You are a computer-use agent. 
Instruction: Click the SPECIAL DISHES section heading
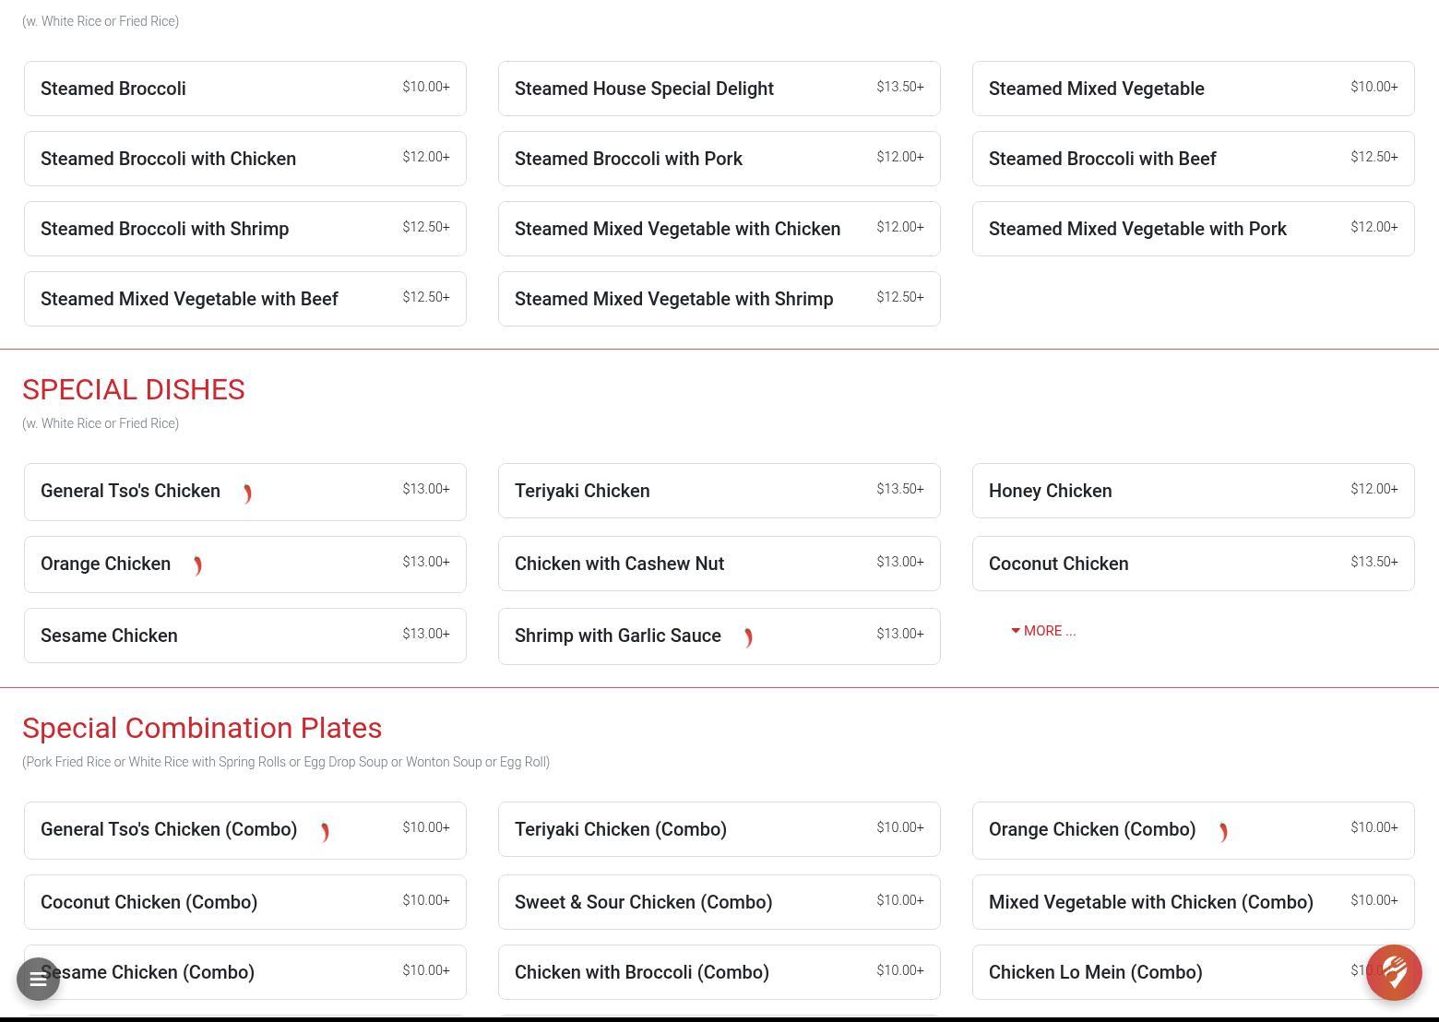(134, 389)
